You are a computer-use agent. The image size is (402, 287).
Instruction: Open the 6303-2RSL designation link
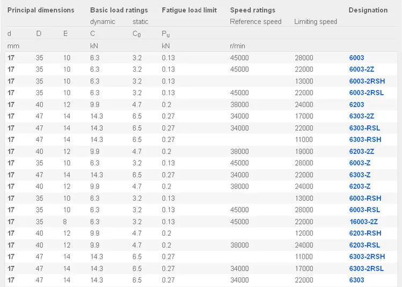(366, 268)
